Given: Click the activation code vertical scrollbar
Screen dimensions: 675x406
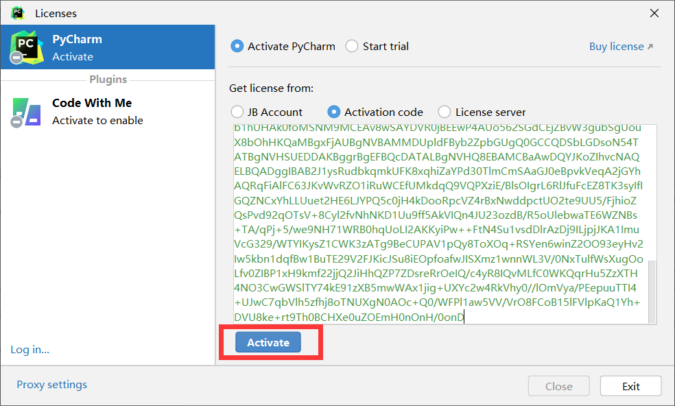Looking at the screenshot, I should click(x=652, y=291).
